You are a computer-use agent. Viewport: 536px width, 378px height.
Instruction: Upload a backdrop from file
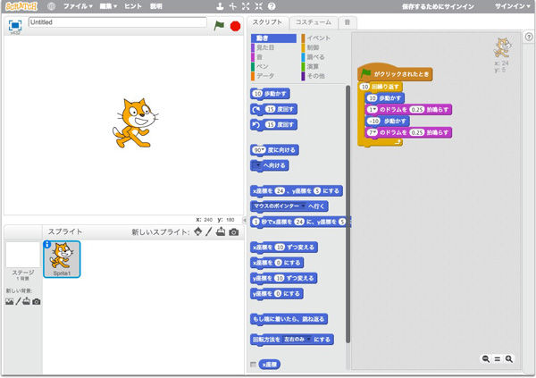point(27,301)
